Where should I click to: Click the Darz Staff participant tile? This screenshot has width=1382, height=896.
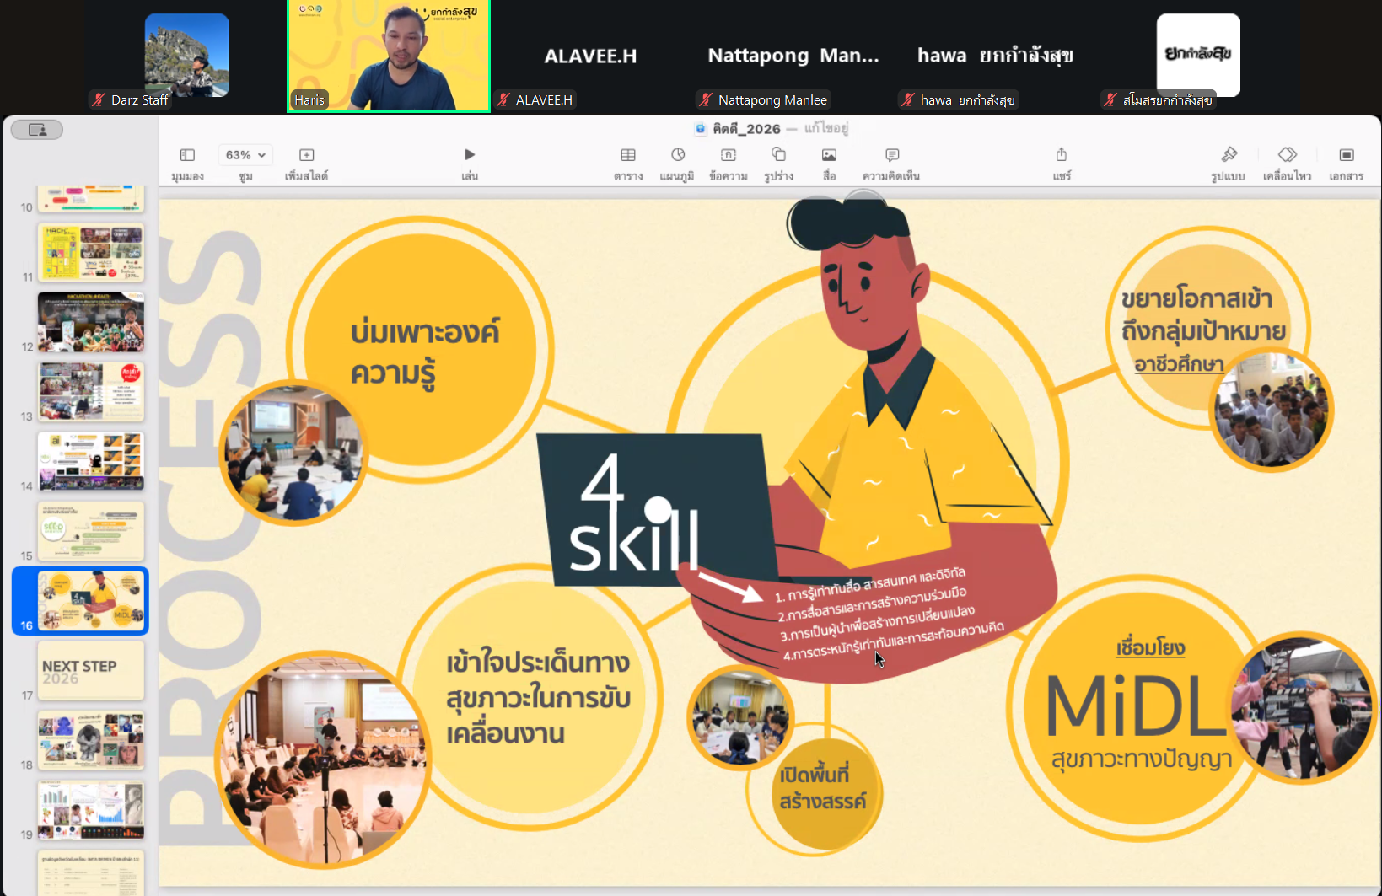(186, 56)
